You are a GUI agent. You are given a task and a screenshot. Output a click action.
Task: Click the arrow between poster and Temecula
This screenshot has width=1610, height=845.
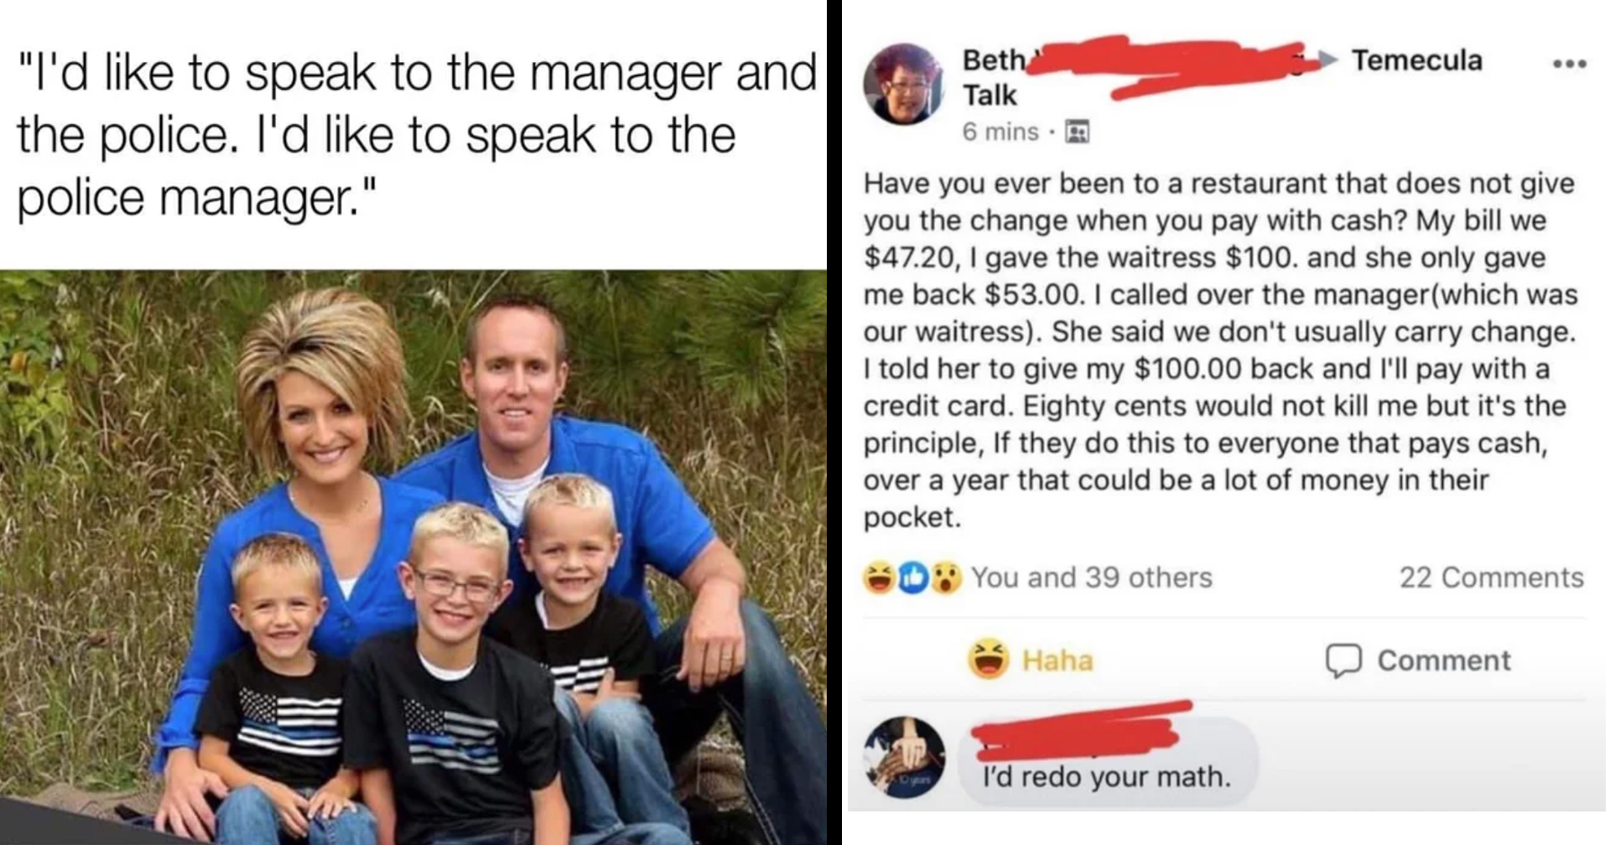1327,59
